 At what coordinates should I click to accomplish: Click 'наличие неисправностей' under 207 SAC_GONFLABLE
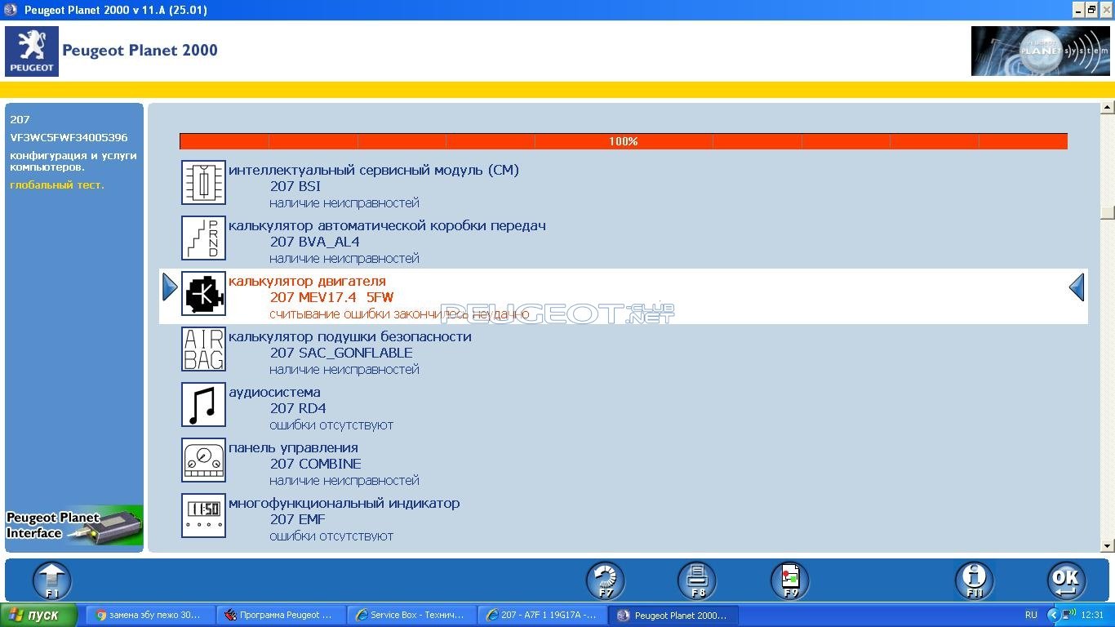344,370
